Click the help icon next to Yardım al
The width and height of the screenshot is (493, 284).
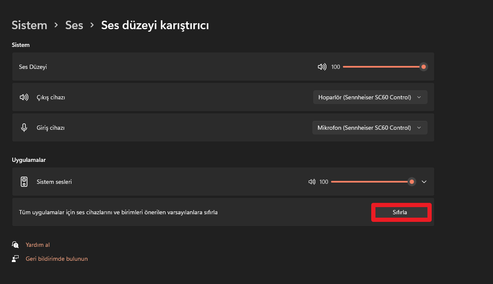(x=15, y=245)
